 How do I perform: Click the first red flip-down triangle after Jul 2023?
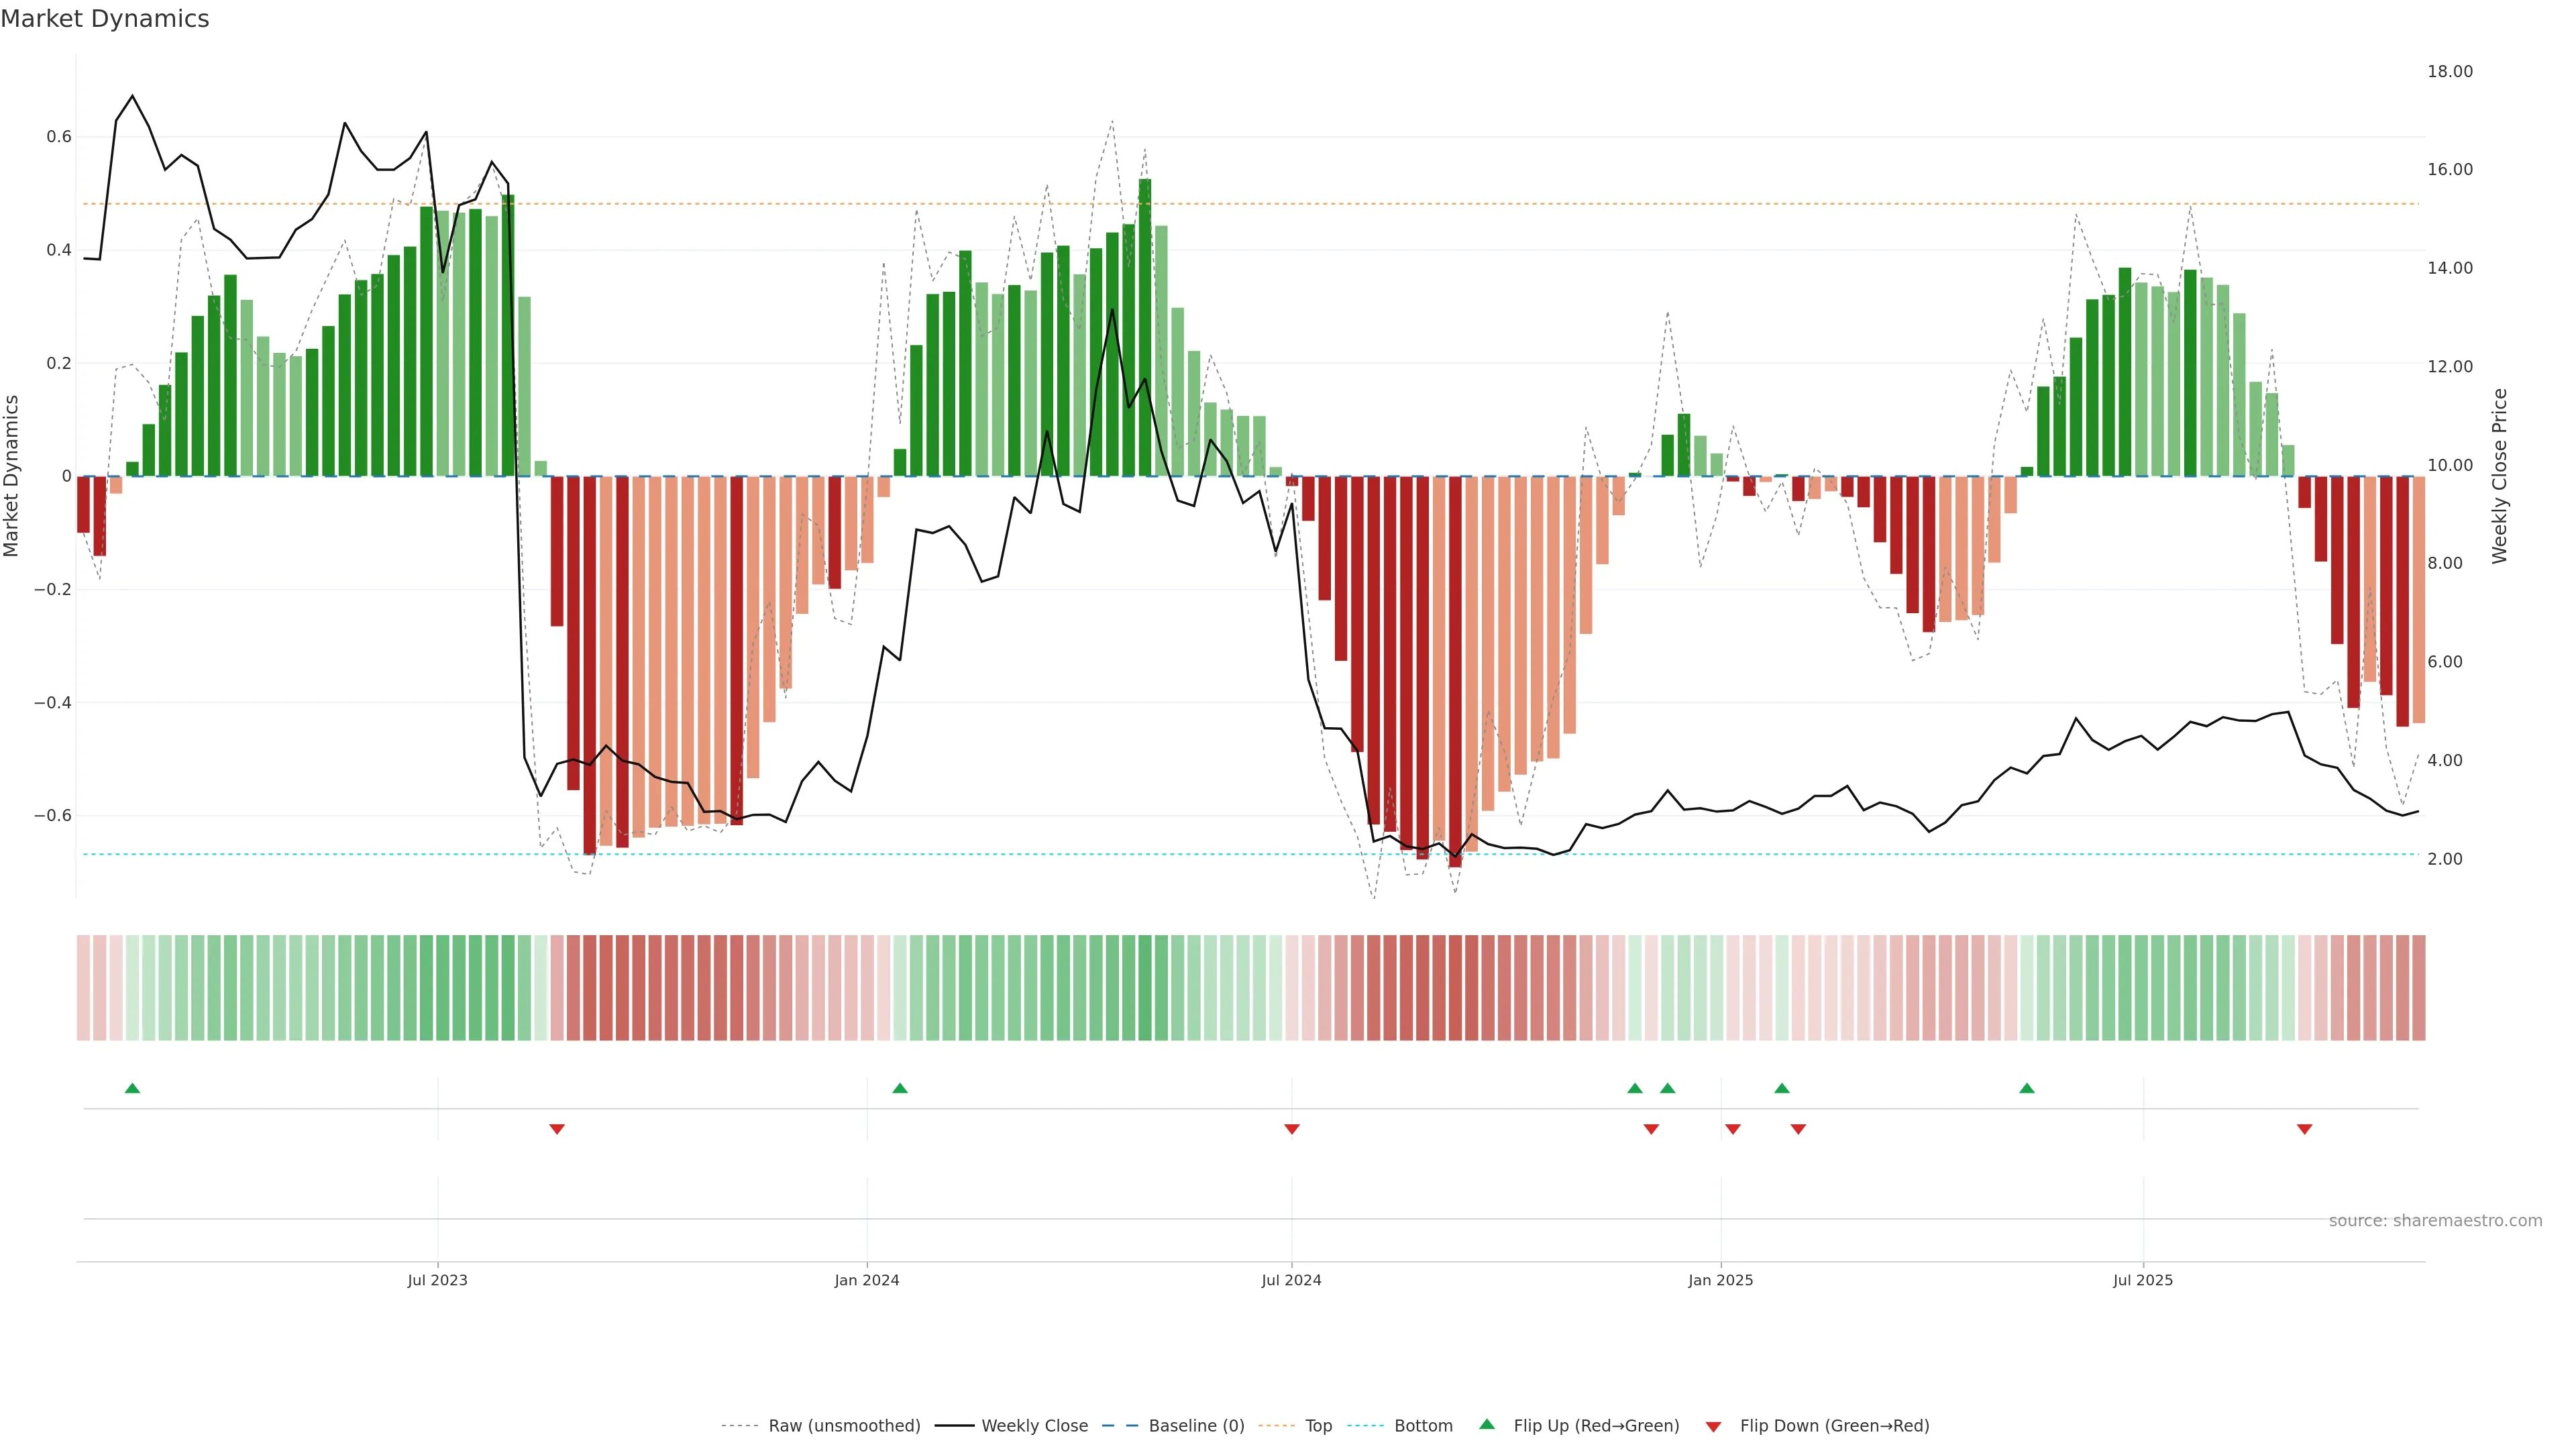click(x=557, y=1129)
